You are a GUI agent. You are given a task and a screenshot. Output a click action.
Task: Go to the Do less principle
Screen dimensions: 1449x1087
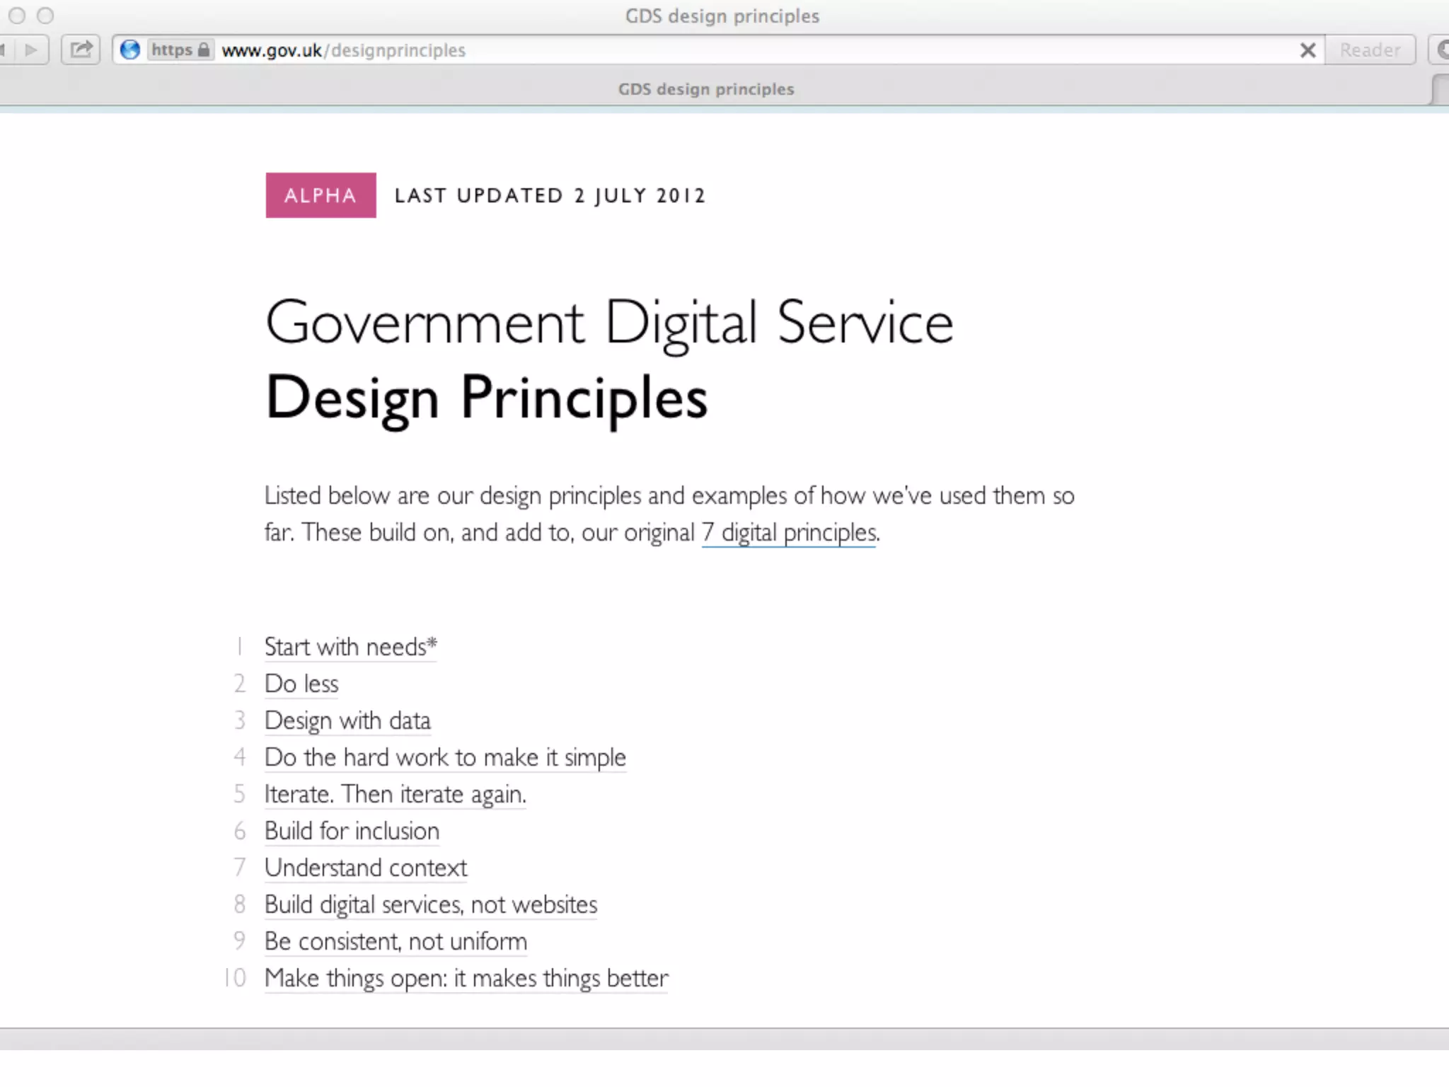point(301,684)
